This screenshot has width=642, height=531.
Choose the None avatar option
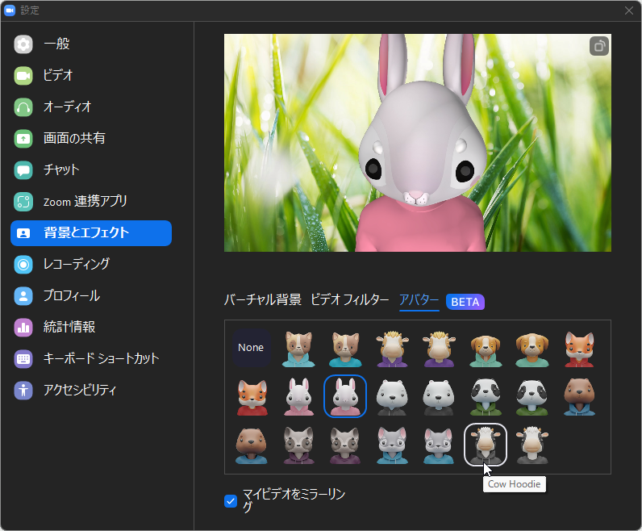[x=251, y=348]
